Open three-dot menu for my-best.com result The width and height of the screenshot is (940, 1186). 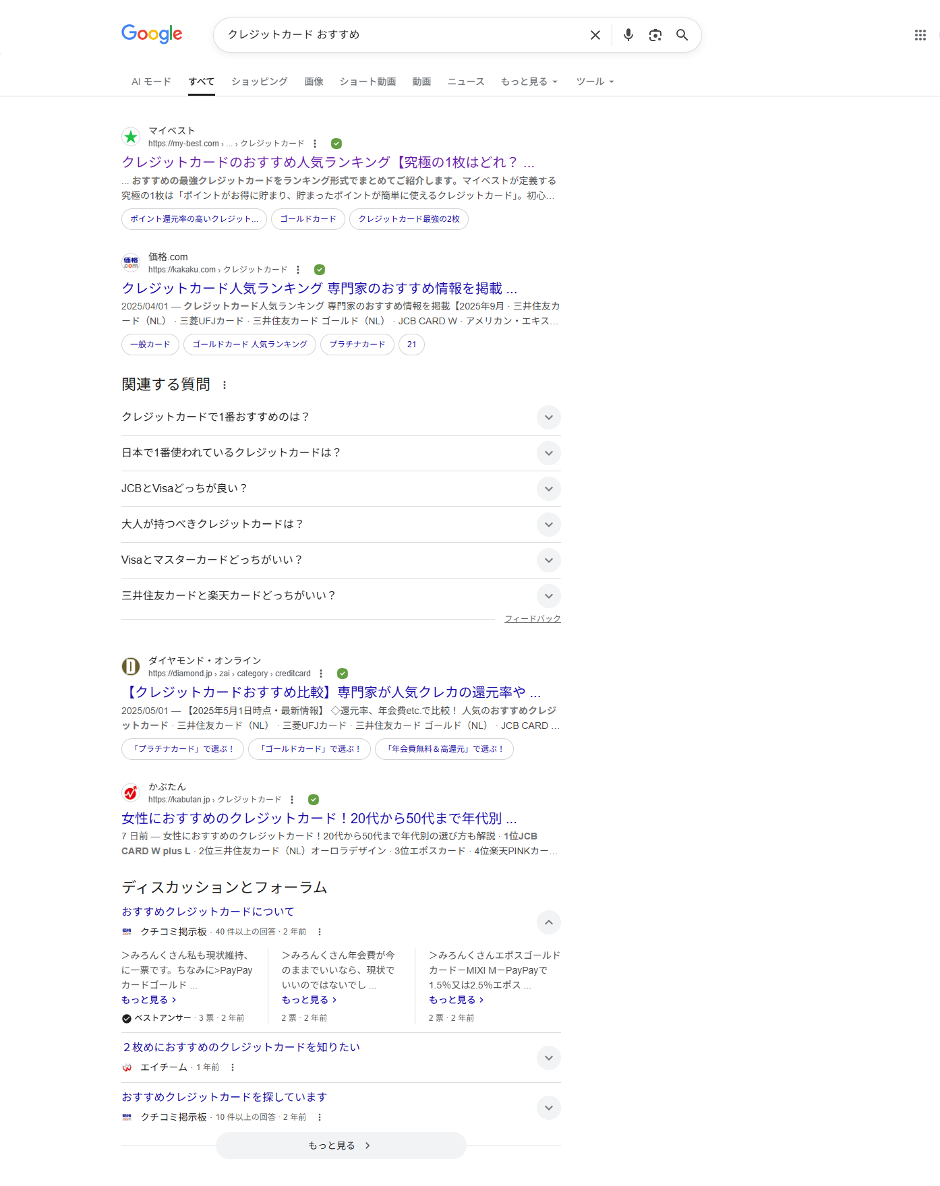pyautogui.click(x=315, y=144)
